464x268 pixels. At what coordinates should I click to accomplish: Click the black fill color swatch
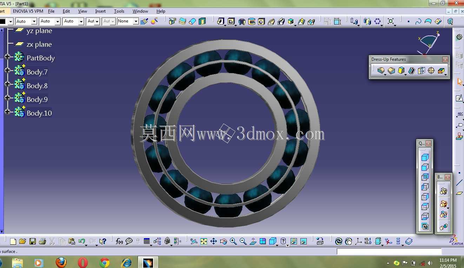(3, 21)
